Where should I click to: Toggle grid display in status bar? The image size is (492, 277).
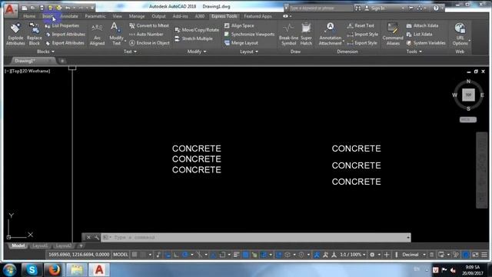coord(135,255)
